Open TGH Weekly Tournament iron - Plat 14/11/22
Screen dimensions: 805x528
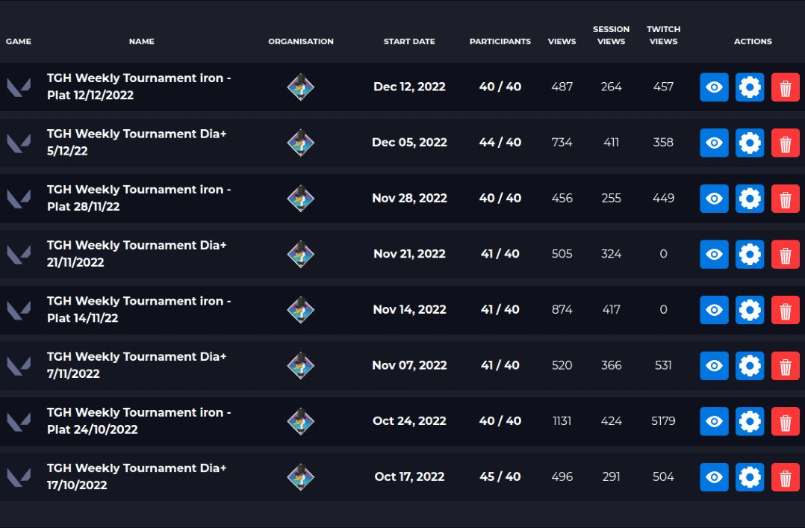(139, 309)
